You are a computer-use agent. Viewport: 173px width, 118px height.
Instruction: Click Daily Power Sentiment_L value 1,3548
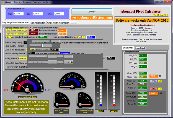coord(33,34)
